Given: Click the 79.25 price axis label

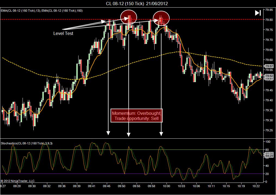Looking at the screenshot, I should tap(269, 130).
